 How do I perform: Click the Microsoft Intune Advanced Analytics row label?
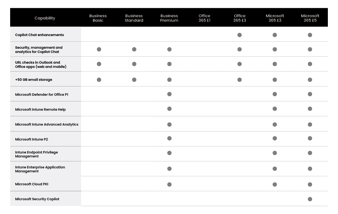click(47, 124)
